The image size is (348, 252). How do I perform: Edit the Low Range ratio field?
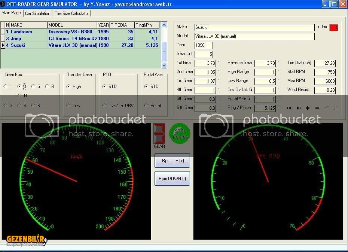(265, 81)
